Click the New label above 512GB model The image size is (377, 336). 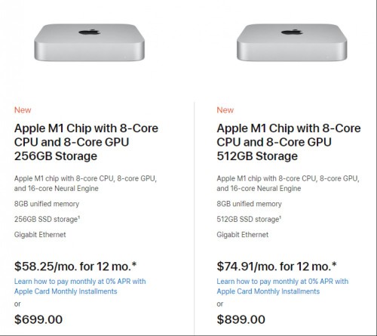225,110
